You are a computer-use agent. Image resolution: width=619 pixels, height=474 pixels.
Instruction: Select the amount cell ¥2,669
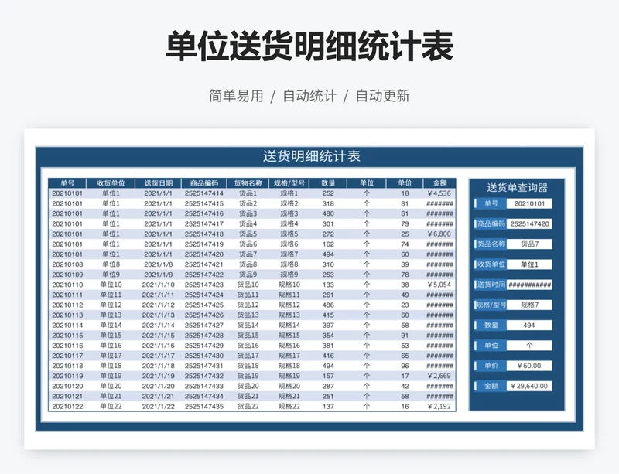(439, 376)
